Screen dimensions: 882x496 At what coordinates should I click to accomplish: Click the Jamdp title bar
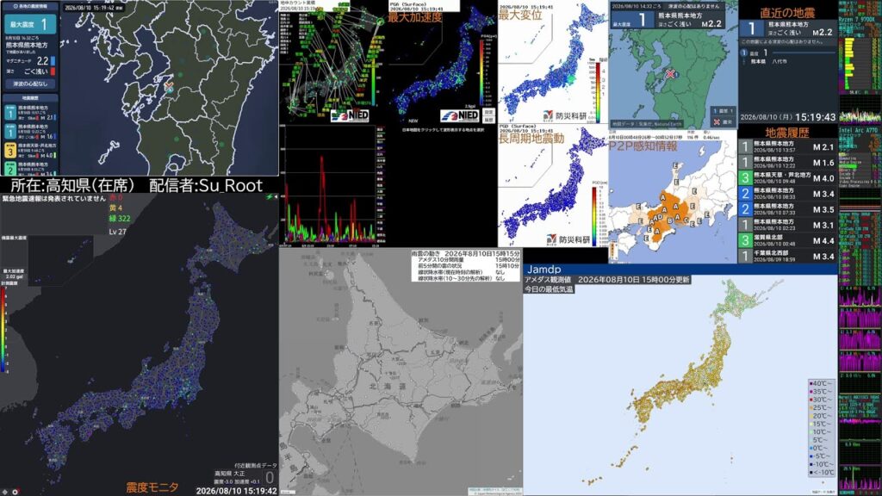pyautogui.click(x=680, y=270)
